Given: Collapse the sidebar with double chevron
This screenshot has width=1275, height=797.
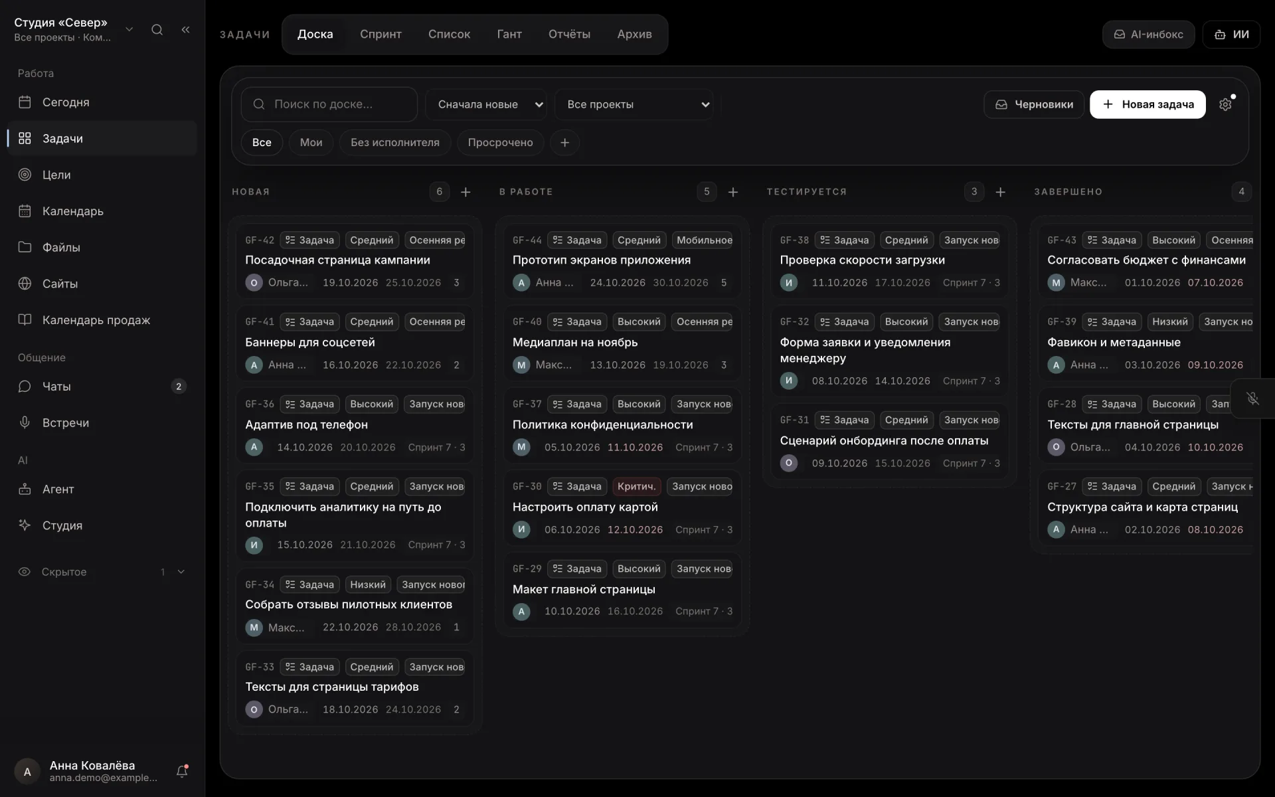Looking at the screenshot, I should [185, 29].
